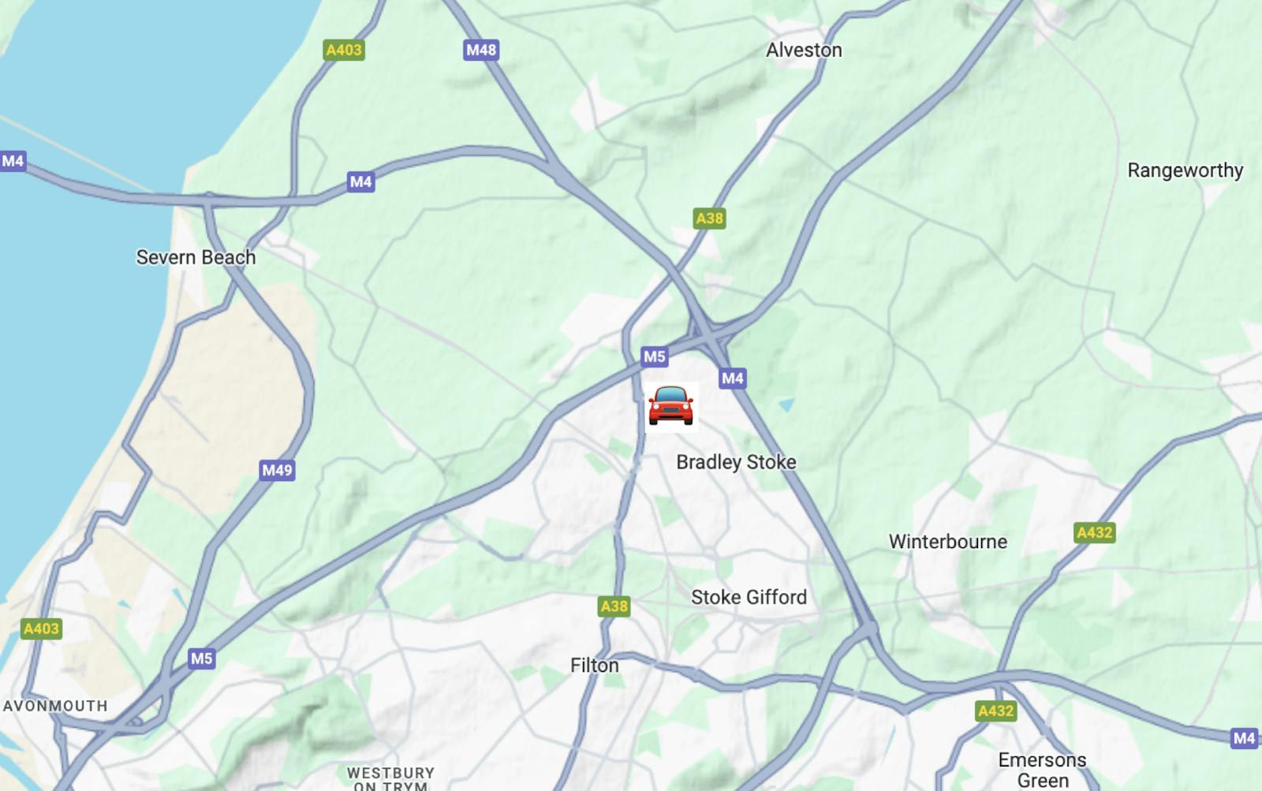Image resolution: width=1262 pixels, height=791 pixels.
Task: Click the M4 badge beside car marker
Action: [732, 379]
